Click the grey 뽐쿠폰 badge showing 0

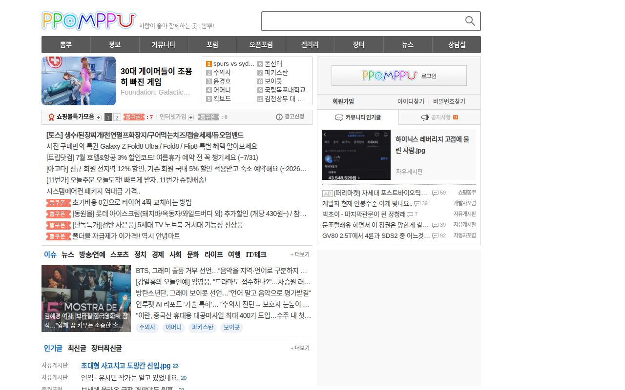(209, 117)
